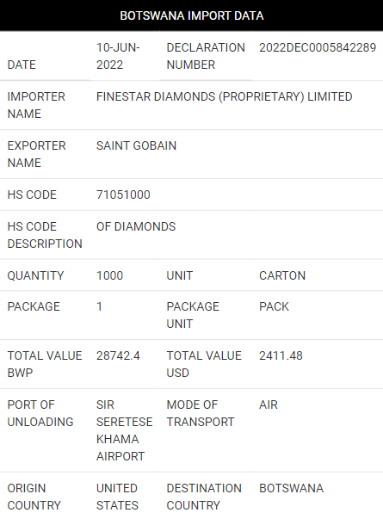Select the quantity value 1000
This screenshot has height=519, width=383.
point(109,275)
